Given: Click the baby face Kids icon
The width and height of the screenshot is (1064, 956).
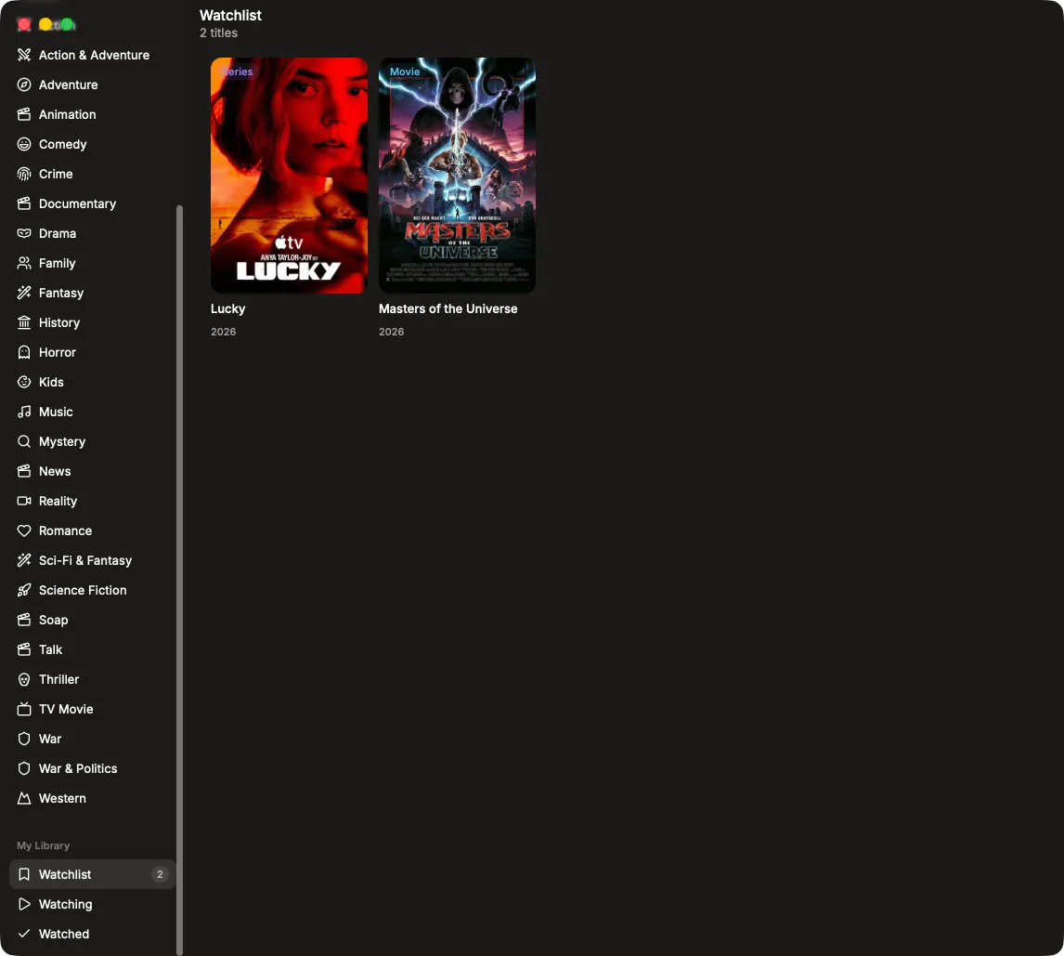Looking at the screenshot, I should [24, 382].
